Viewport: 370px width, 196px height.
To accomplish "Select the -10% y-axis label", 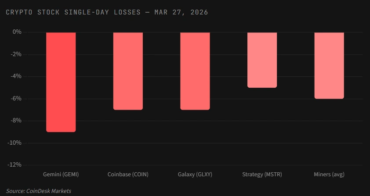I will tap(15, 143).
